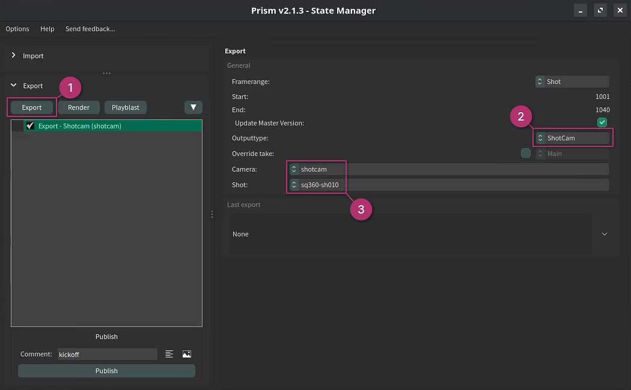Open the Framerange dropdown set to Shot

[572, 82]
